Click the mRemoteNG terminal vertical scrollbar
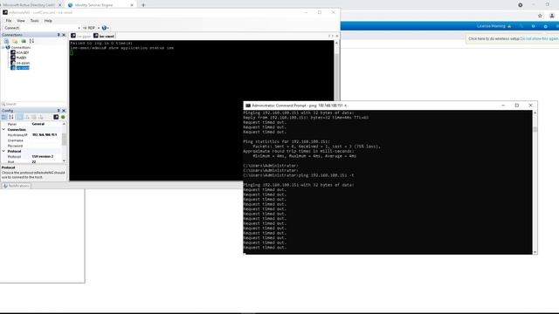 [336, 72]
